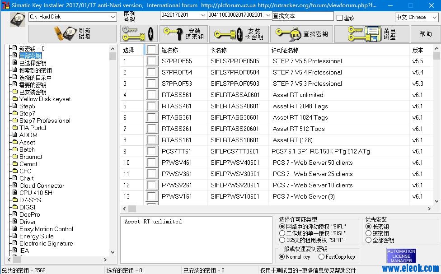The image size is (441, 274).
Task: Click the Asset folder icon in tree
Action: pyautogui.click(x=15, y=142)
